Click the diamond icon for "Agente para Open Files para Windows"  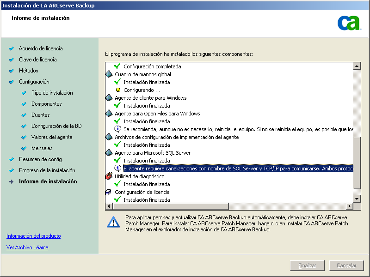click(x=109, y=113)
